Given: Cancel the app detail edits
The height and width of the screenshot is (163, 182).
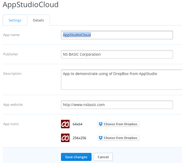Looking at the screenshot, I should (103, 157).
